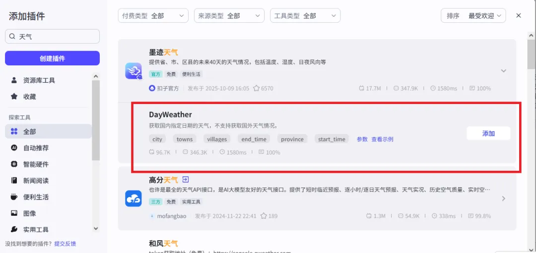Open the 工具类型 dropdown filter
The image size is (536, 253).
click(x=305, y=16)
